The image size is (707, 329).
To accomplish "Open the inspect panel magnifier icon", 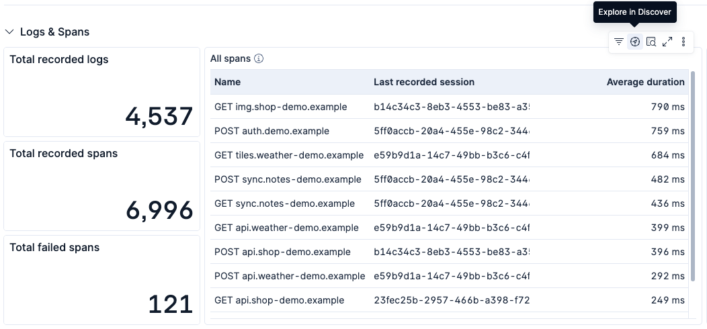I will 651,42.
